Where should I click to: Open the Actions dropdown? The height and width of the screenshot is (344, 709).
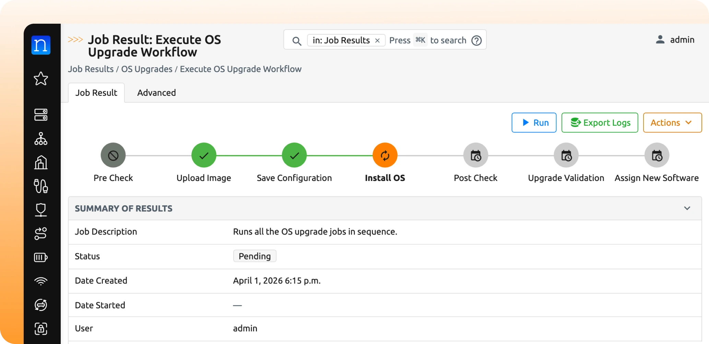[x=672, y=123]
